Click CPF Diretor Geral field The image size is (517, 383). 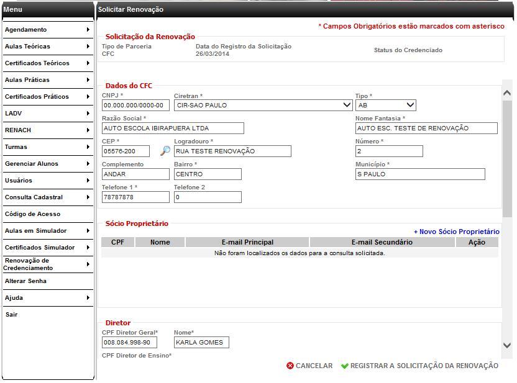(129, 343)
